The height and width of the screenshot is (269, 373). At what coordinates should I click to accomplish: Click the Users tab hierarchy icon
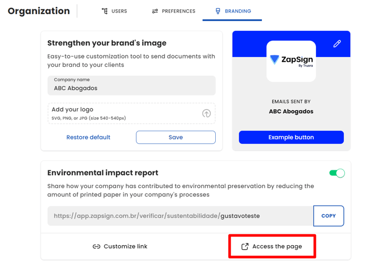(105, 11)
